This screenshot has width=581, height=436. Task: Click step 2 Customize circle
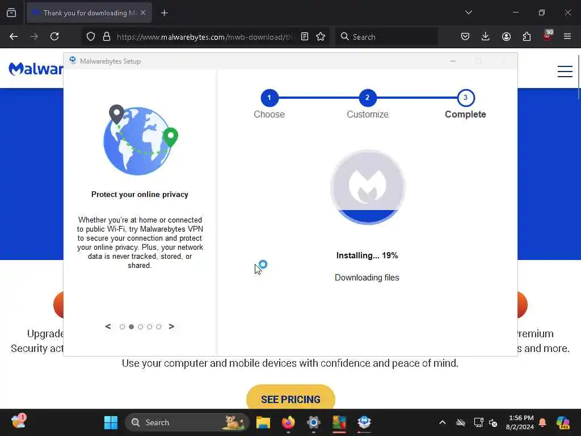(x=368, y=98)
